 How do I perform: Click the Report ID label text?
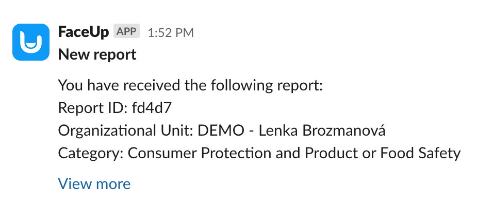click(93, 108)
